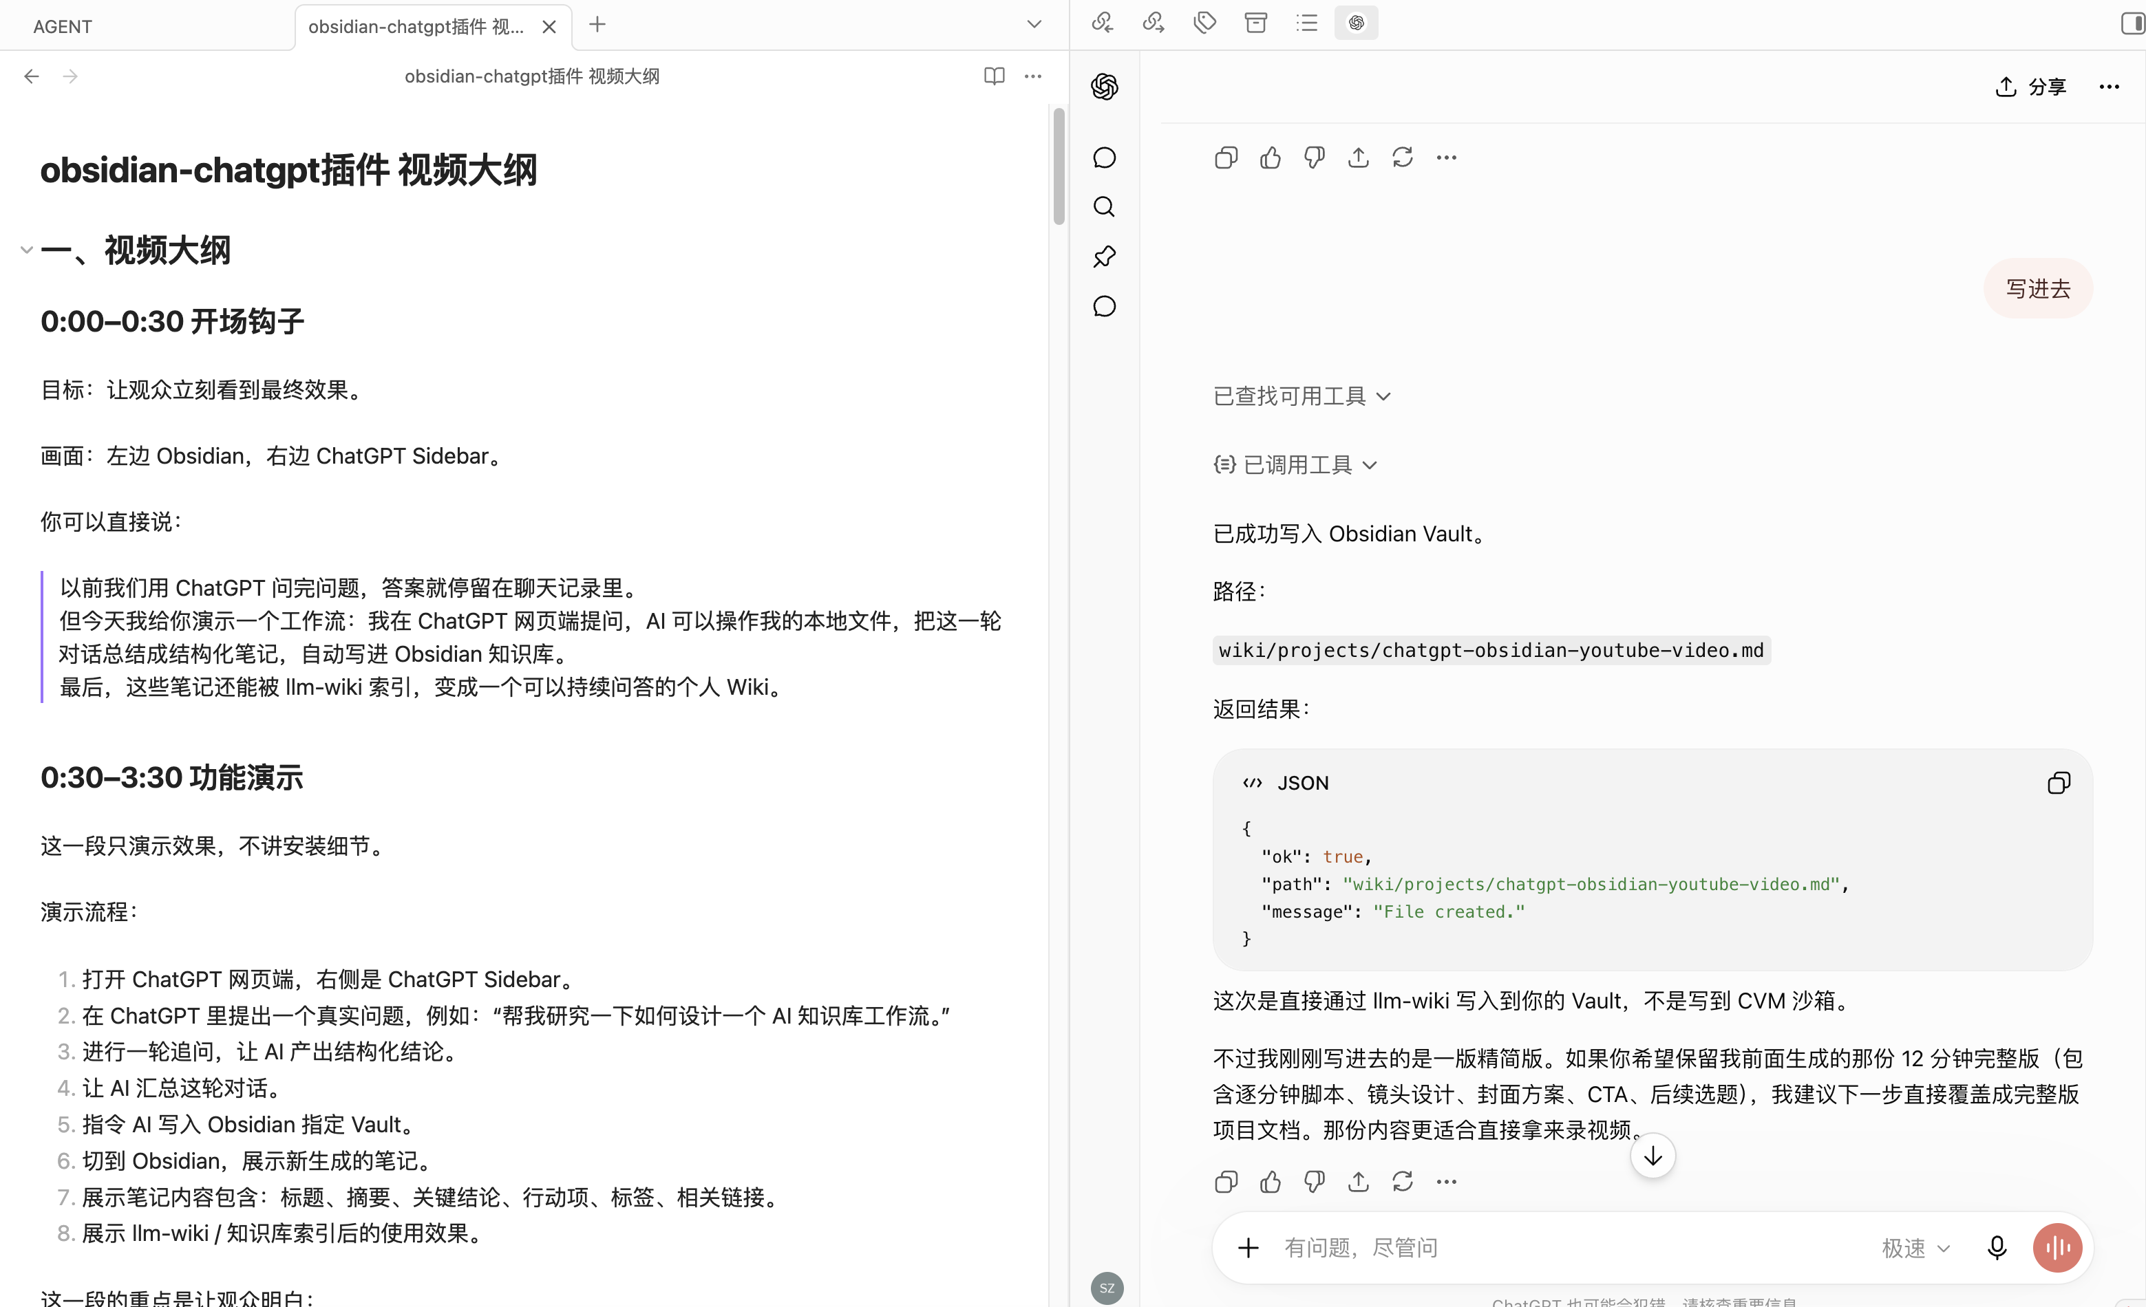Start dictation with the microphone
The width and height of the screenshot is (2146, 1307).
1997,1248
